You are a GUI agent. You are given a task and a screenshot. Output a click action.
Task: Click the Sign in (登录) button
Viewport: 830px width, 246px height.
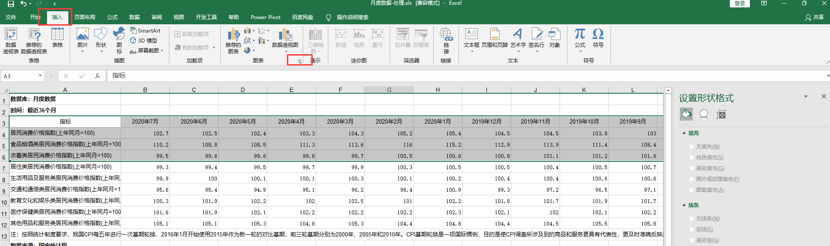(x=740, y=3)
